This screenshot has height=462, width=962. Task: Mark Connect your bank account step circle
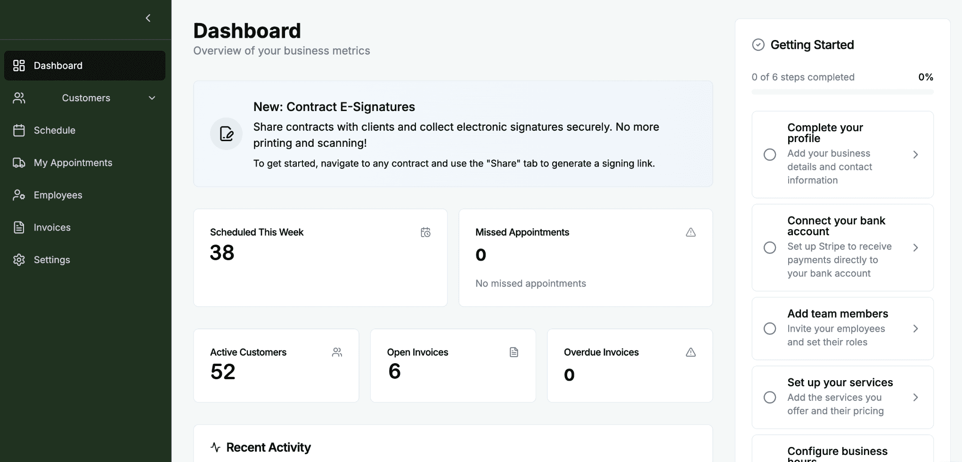pos(770,247)
